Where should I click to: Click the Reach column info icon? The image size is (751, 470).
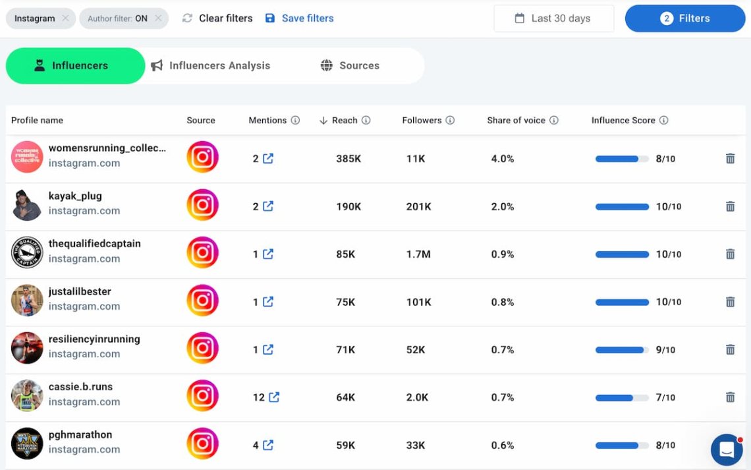pos(367,120)
